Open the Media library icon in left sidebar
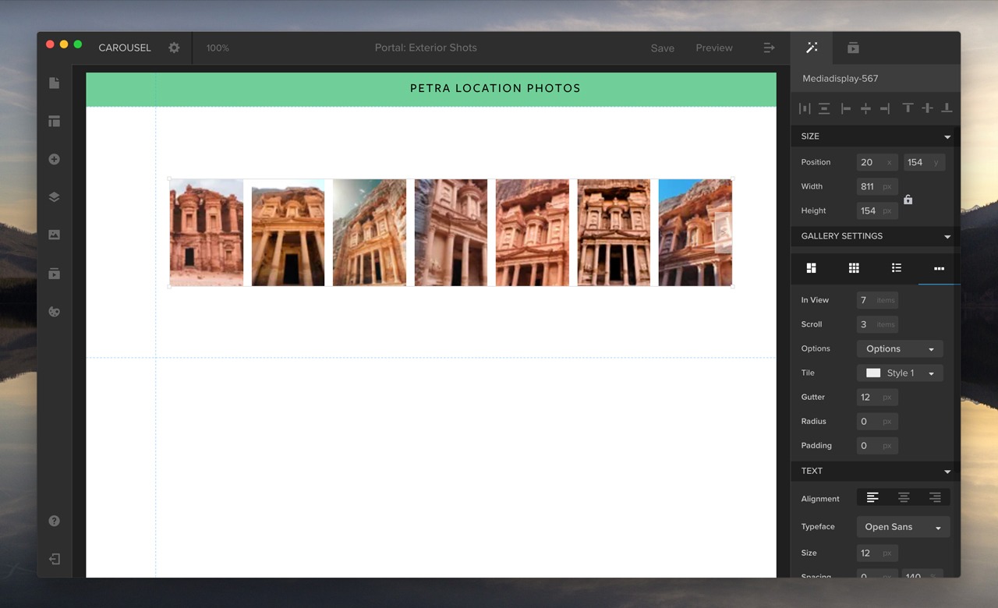The width and height of the screenshot is (998, 608). [54, 274]
